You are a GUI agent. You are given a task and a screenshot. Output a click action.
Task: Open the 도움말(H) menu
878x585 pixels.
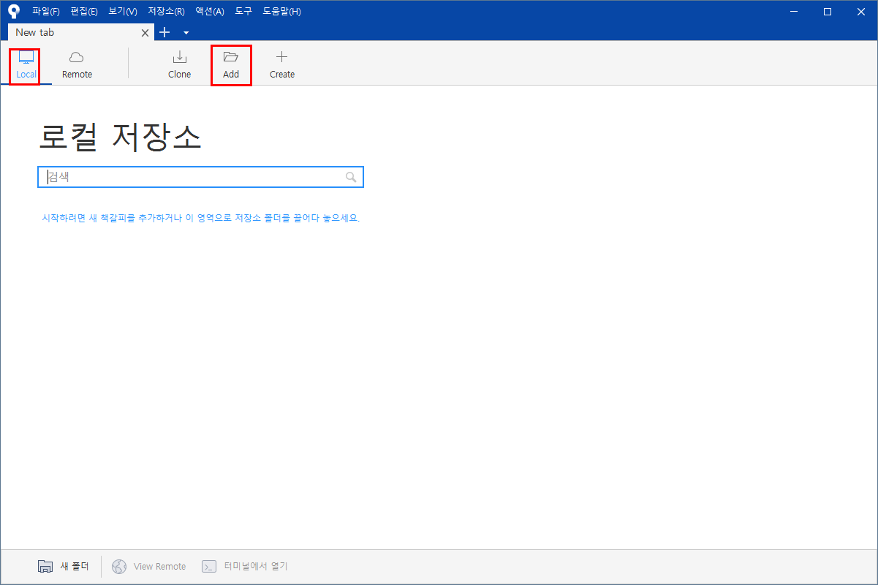pos(281,12)
